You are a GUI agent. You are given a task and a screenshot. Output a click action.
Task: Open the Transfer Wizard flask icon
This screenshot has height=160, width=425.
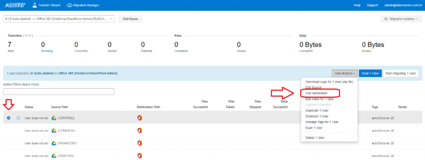tap(34, 5)
